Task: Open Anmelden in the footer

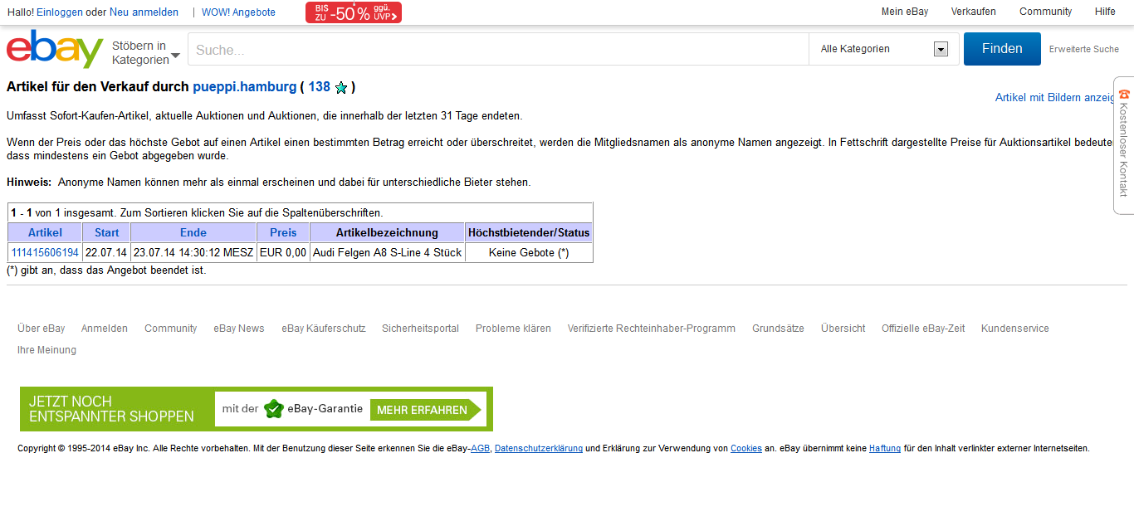Action: pos(105,329)
